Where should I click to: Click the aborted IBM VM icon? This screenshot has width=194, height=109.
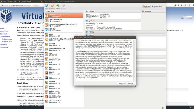click(46, 54)
